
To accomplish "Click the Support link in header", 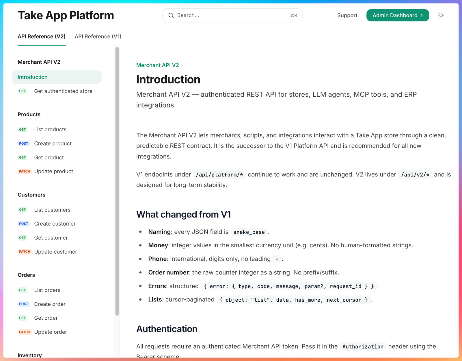I will 347,15.
